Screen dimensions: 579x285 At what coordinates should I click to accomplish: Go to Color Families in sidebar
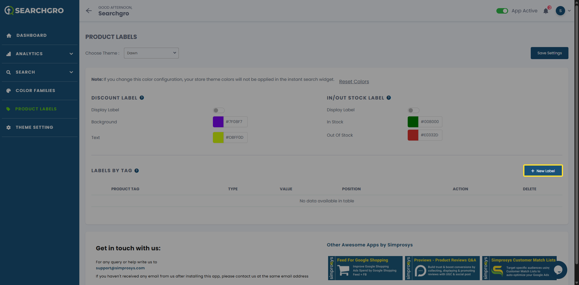35,90
